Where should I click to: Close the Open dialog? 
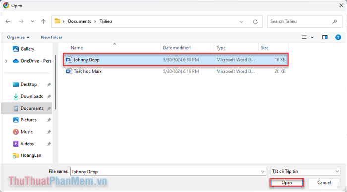click(341, 5)
